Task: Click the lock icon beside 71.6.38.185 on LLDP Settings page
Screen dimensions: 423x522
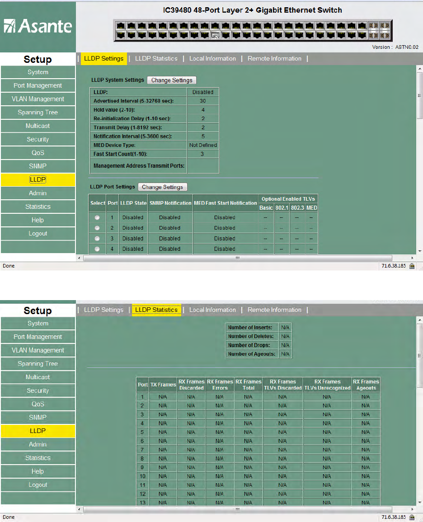Action: [x=412, y=266]
